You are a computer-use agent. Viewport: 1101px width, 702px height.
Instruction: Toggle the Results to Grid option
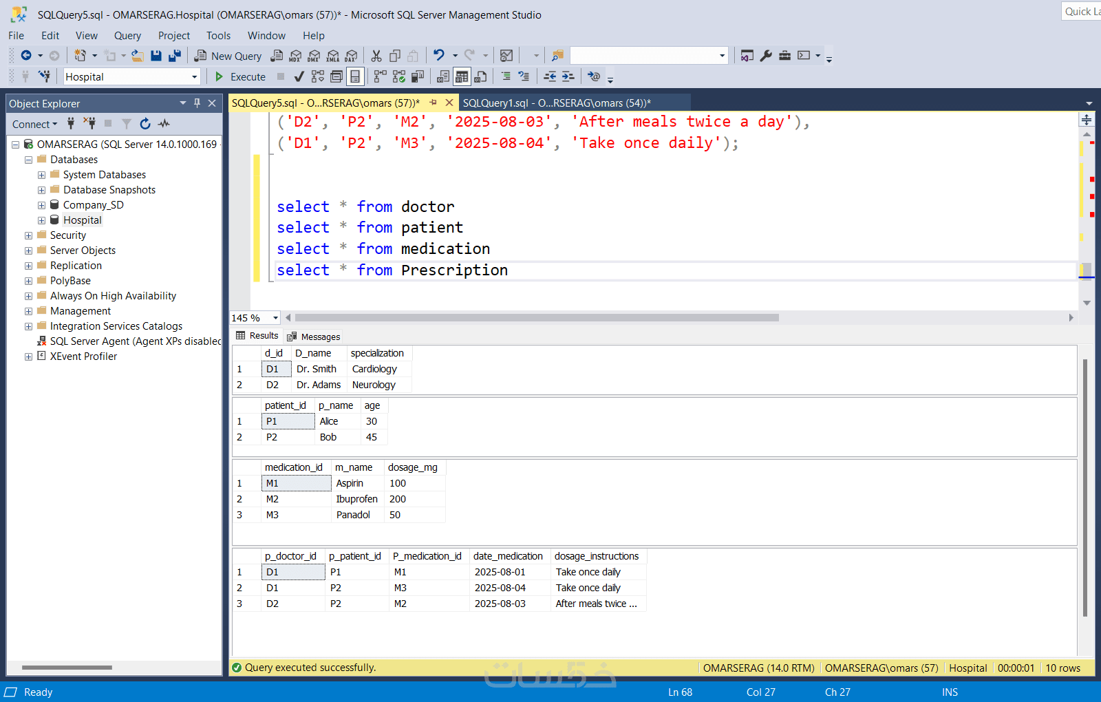coord(462,76)
